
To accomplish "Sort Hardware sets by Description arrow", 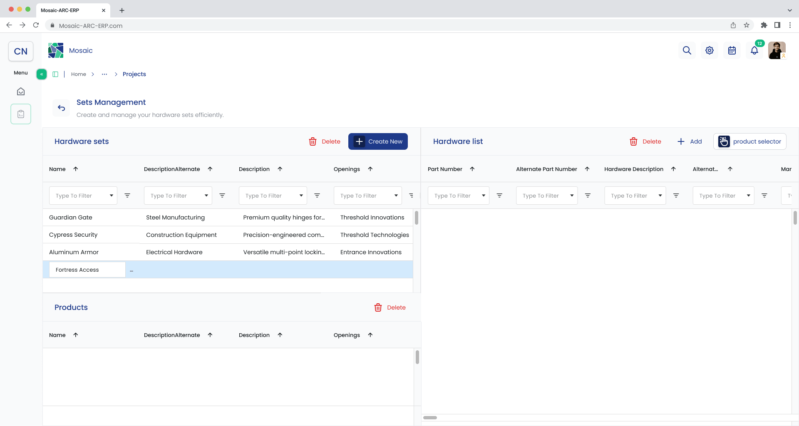I will 280,169.
